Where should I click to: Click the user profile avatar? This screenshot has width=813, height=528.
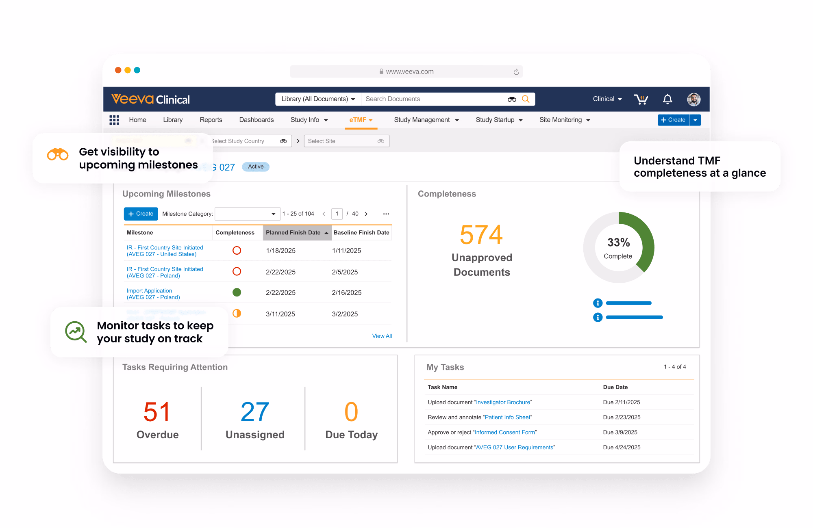(x=694, y=99)
